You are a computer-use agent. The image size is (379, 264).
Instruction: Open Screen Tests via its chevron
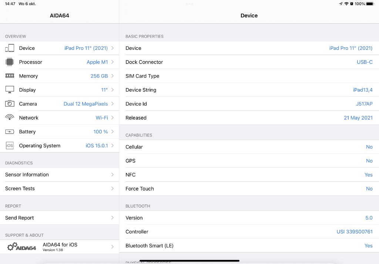113,189
